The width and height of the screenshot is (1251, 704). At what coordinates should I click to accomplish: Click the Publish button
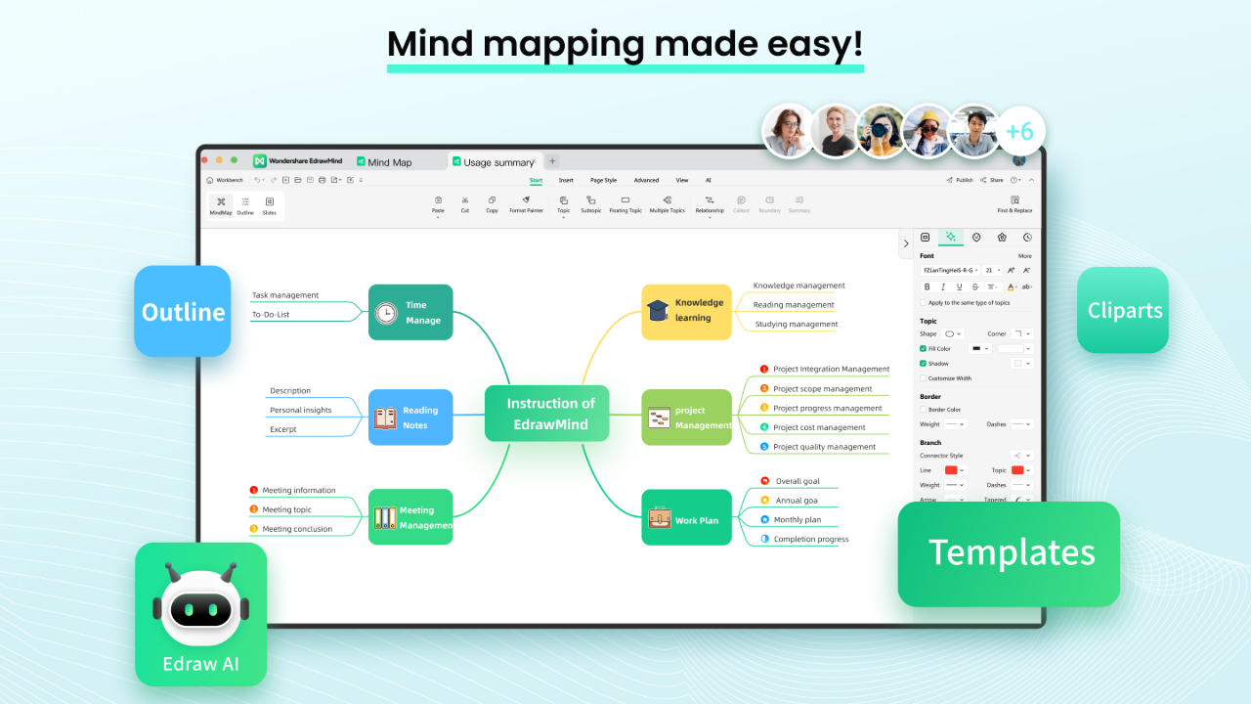[960, 180]
